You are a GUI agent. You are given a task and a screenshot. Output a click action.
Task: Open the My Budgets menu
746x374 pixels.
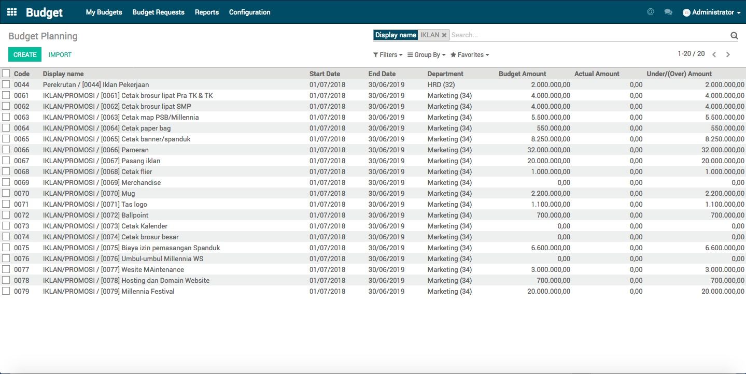[x=104, y=12]
